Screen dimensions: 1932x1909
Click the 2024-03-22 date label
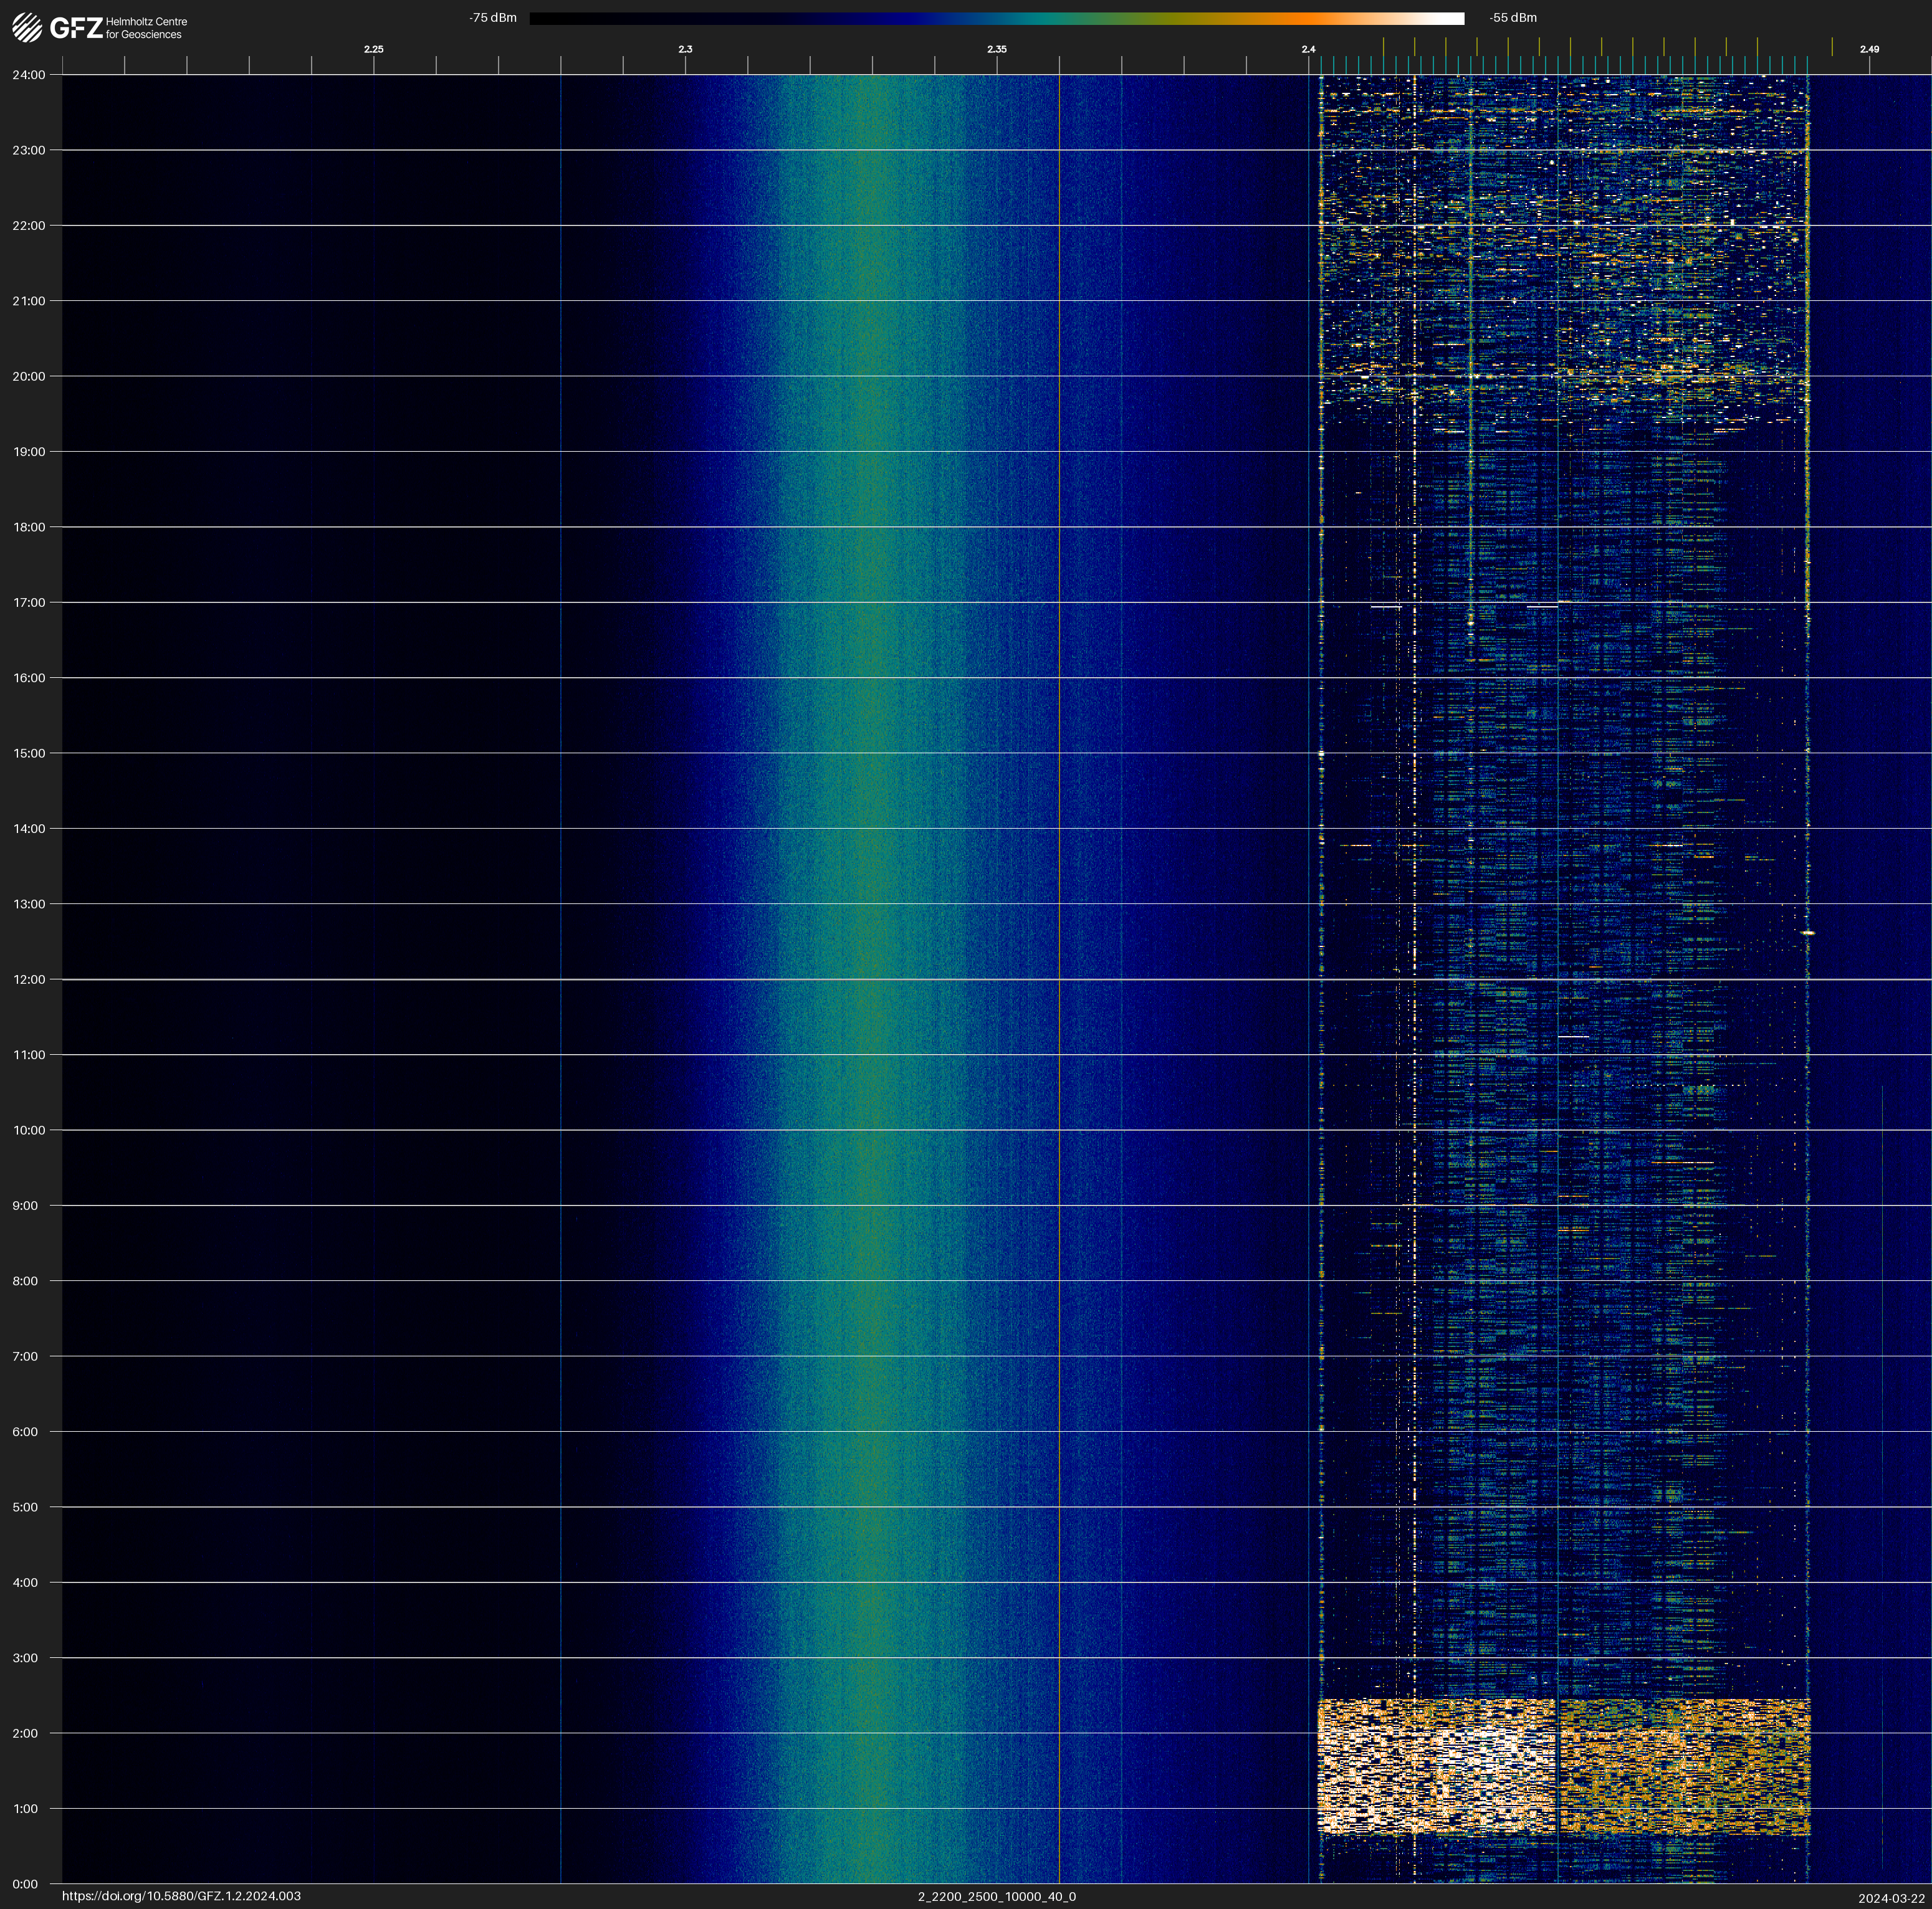(1891, 1898)
